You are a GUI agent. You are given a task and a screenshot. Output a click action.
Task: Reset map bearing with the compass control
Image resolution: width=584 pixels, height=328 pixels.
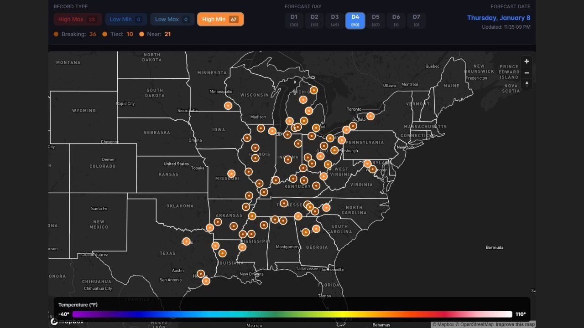click(x=527, y=83)
